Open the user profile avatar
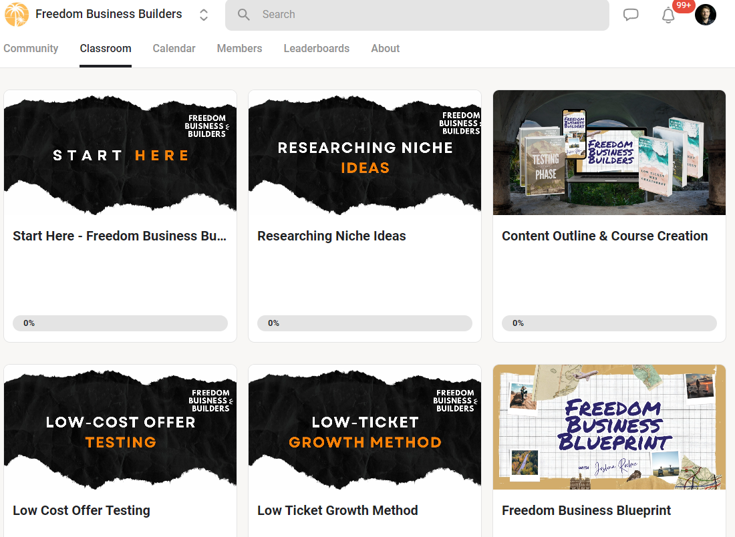This screenshot has height=537, width=735. tap(705, 15)
